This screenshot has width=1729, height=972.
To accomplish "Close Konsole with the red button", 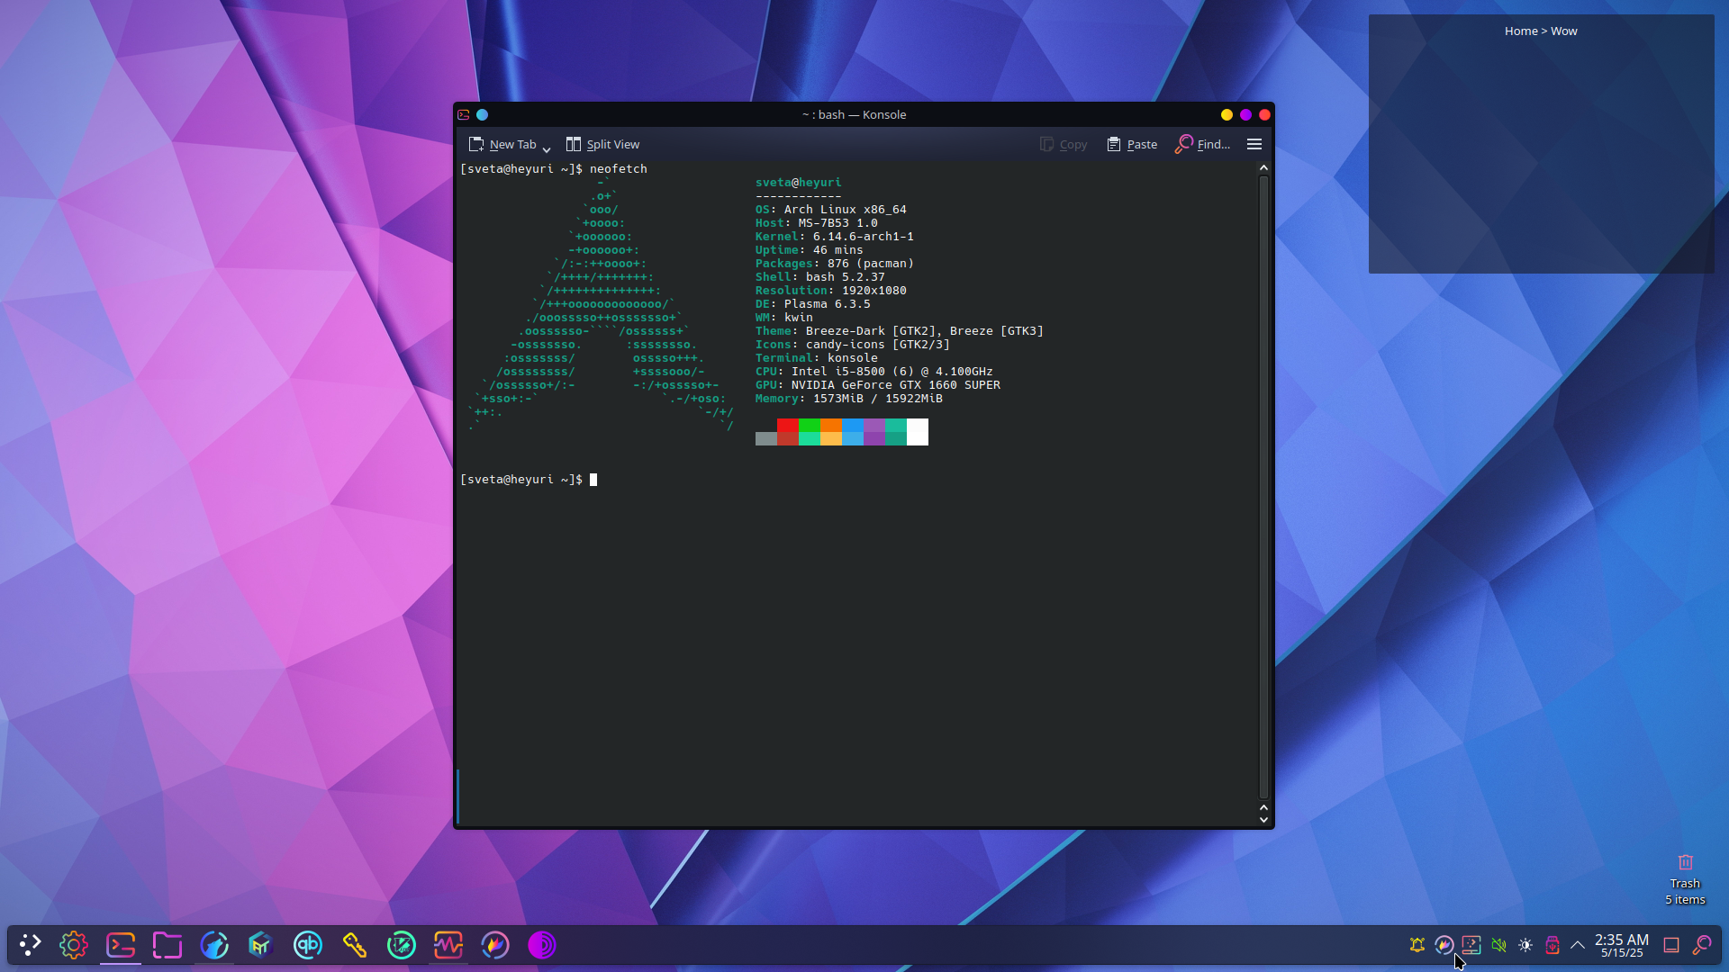I will point(1264,114).
